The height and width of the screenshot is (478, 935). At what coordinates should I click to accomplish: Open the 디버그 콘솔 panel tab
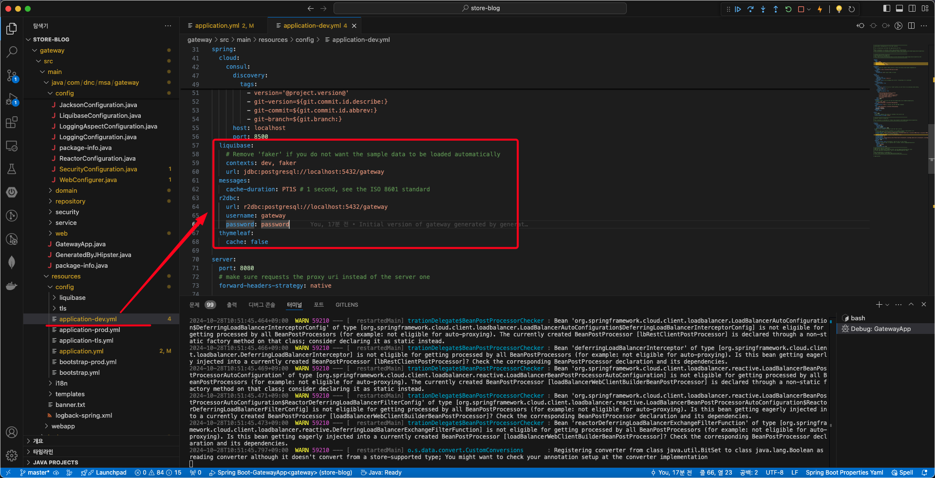[x=262, y=305]
